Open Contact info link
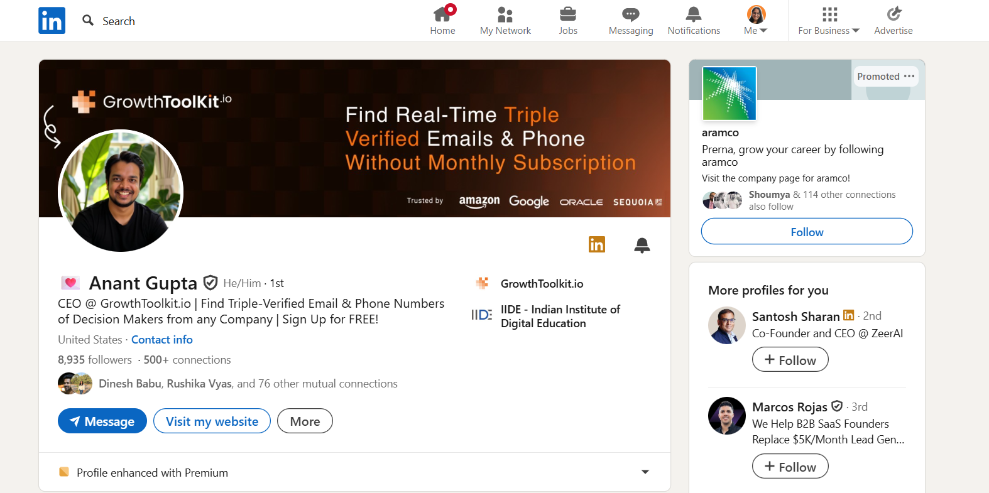 tap(162, 340)
